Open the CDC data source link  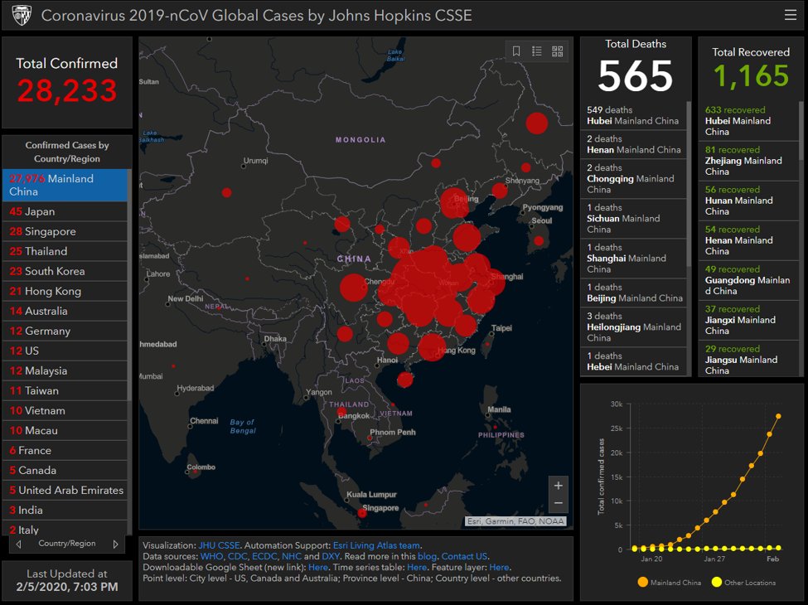(x=238, y=556)
